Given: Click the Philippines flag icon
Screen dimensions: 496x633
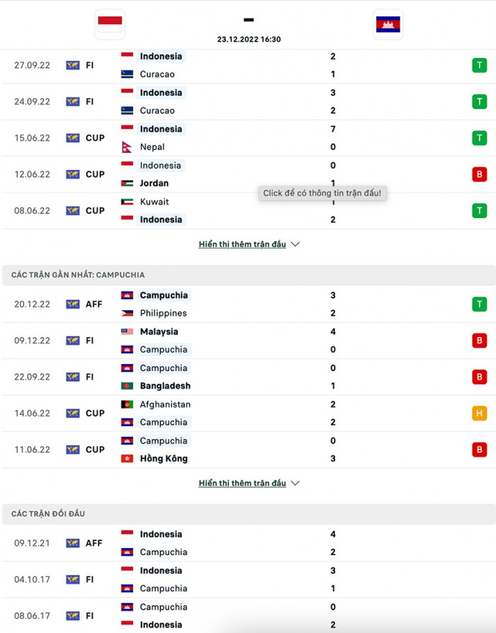Looking at the screenshot, I should (128, 313).
